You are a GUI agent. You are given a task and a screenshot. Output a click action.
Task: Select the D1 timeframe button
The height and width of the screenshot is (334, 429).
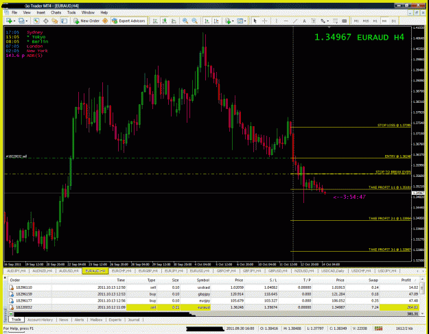(x=394, y=21)
